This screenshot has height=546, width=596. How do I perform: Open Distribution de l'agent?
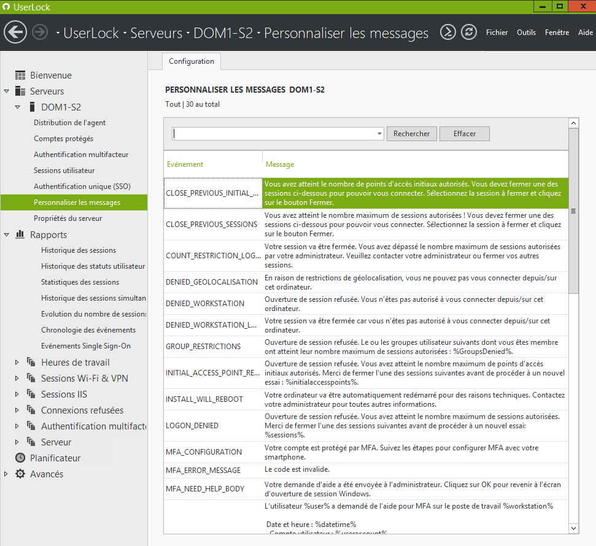(x=69, y=123)
